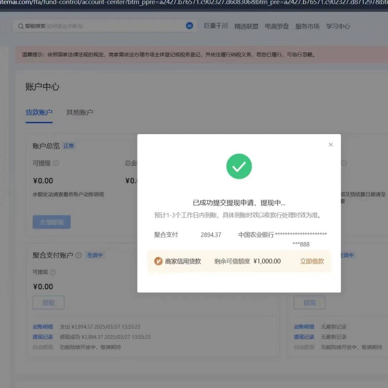Click help icon next to 聚合支付账户 可提现

[x=53, y=272]
